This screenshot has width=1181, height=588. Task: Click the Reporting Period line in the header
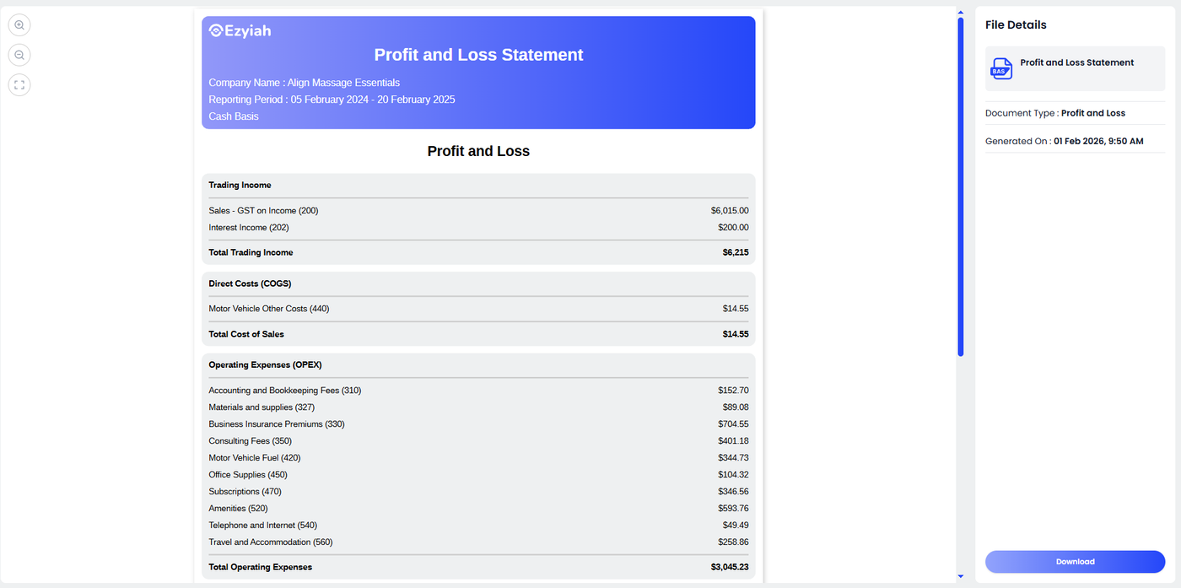332,100
